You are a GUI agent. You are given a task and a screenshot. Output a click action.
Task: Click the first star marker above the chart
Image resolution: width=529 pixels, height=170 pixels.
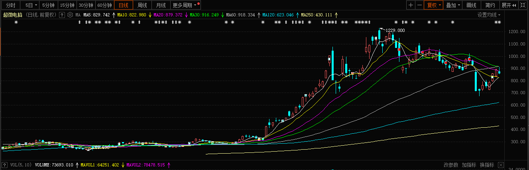tap(16, 22)
